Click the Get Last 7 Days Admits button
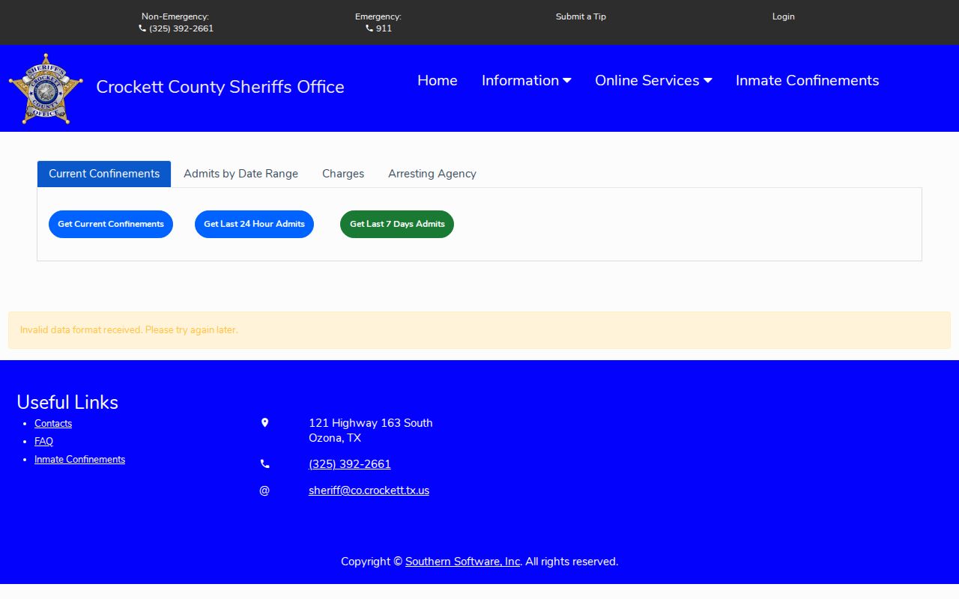Screen dimensions: 959x599 pyautogui.click(x=397, y=224)
